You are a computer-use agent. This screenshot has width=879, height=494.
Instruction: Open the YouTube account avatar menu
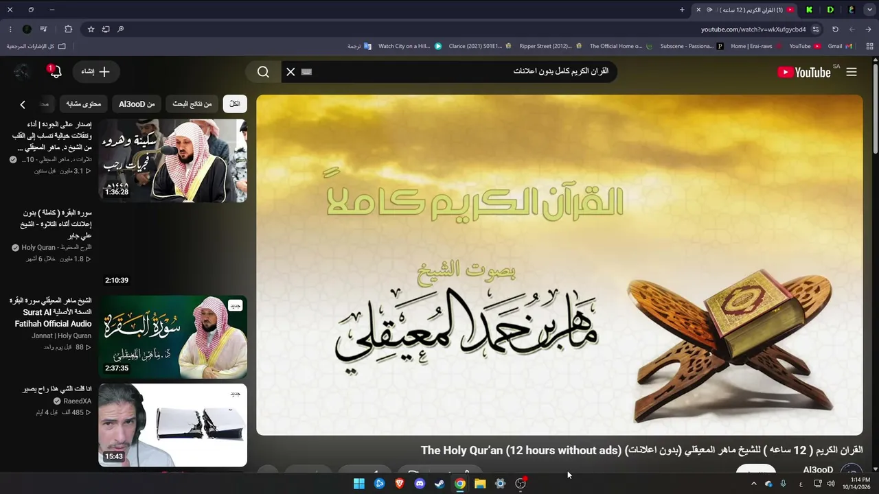pyautogui.click(x=21, y=71)
